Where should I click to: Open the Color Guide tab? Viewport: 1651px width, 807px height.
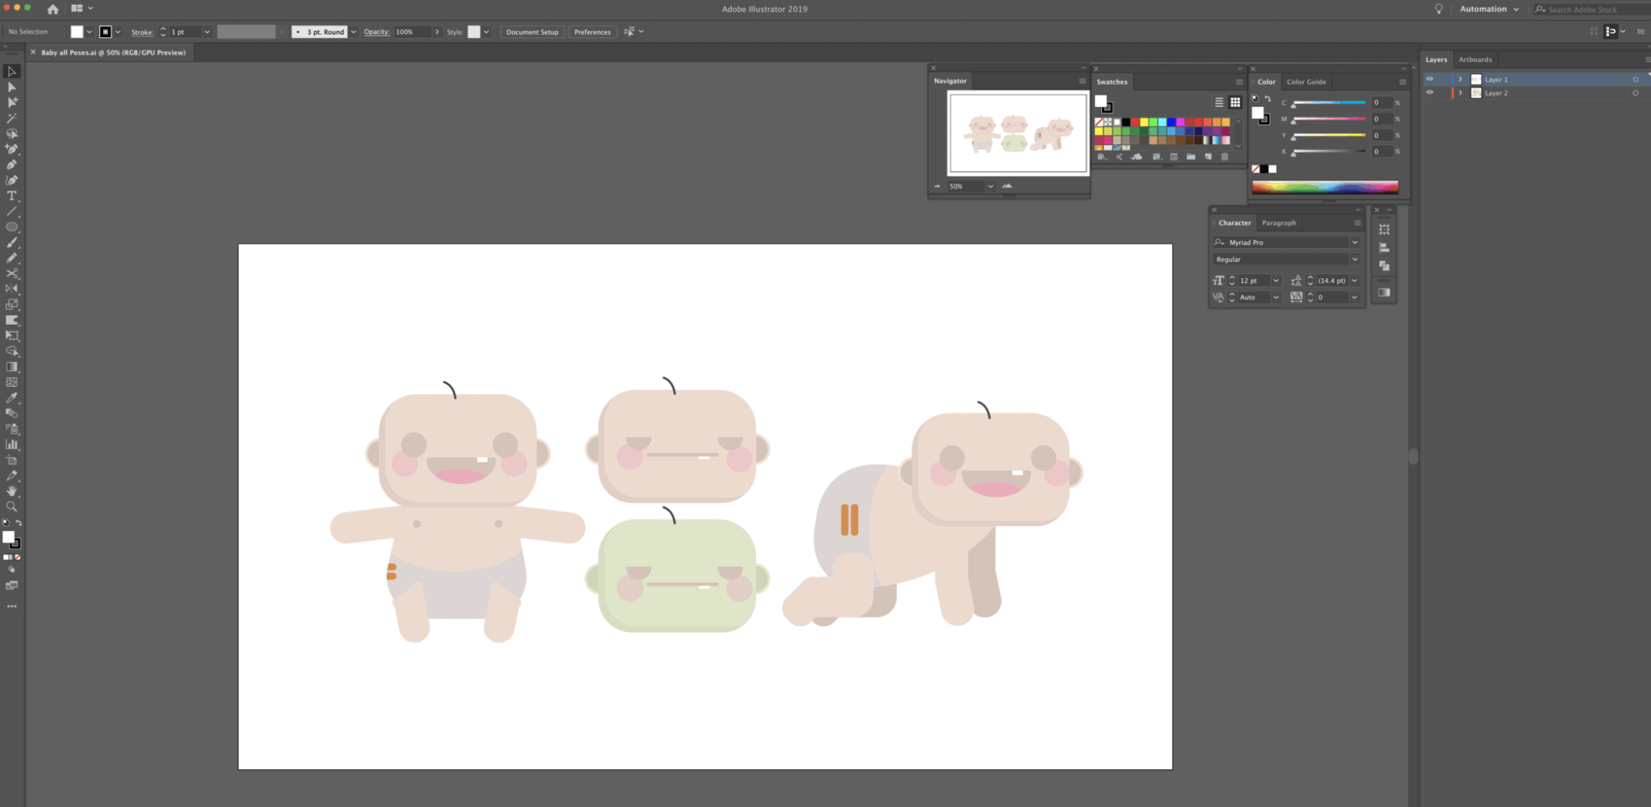tap(1306, 81)
